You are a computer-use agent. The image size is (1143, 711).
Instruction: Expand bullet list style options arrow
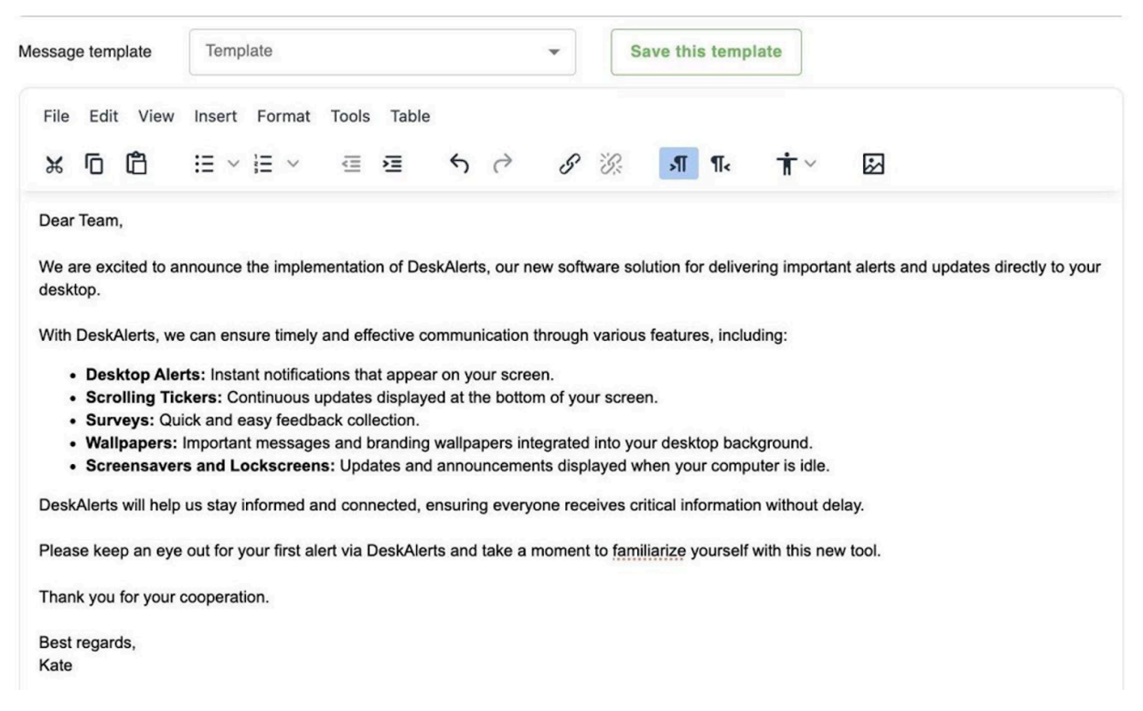232,164
